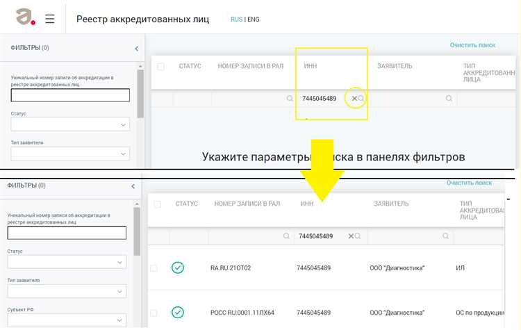
Task: Click filter scrollbar thumb beside the results
Action: 137,231
